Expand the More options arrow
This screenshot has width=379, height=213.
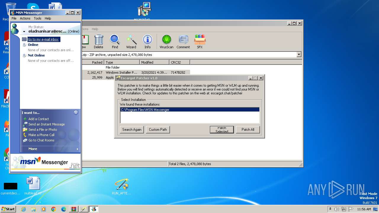click(78, 149)
